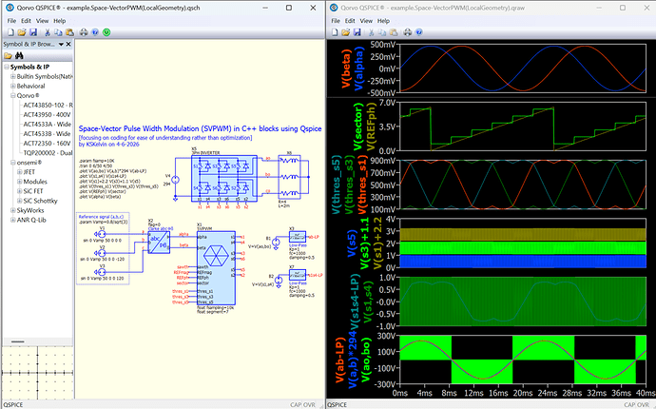
Task: Expand the SiC Schottky tree node
Action: tap(19, 201)
